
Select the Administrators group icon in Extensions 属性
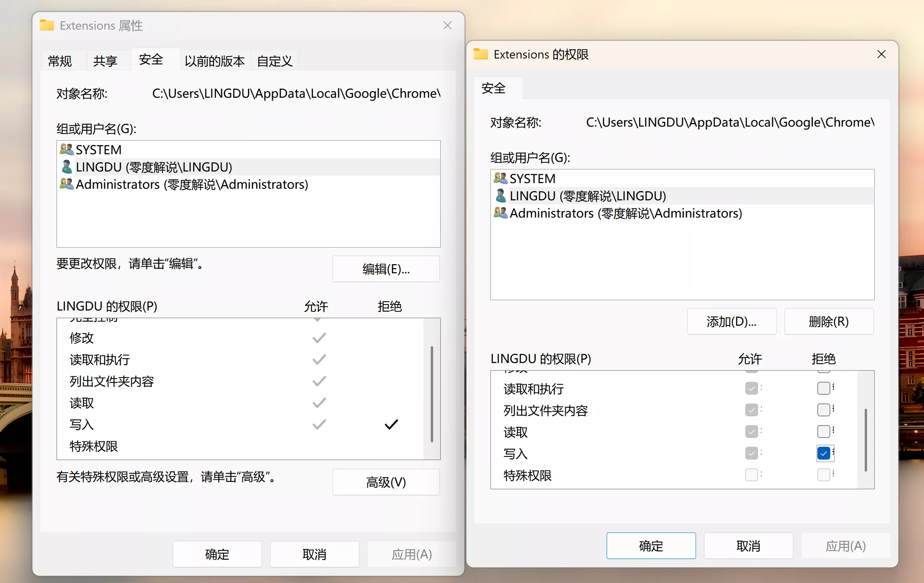(67, 184)
